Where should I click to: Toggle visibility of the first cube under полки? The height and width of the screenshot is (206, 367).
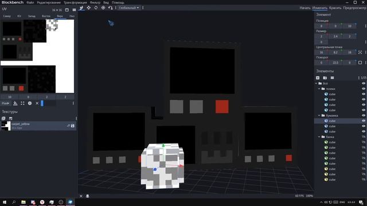pyautogui.click(x=364, y=94)
